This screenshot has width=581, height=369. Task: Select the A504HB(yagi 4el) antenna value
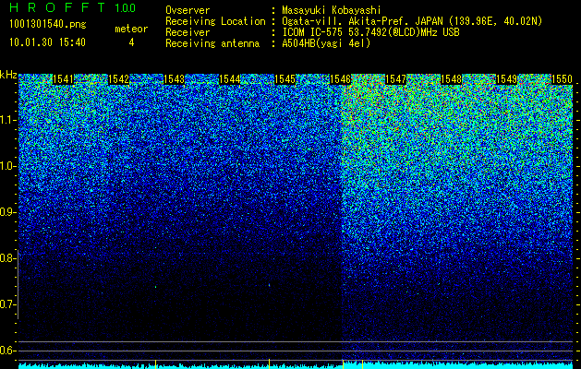point(326,43)
